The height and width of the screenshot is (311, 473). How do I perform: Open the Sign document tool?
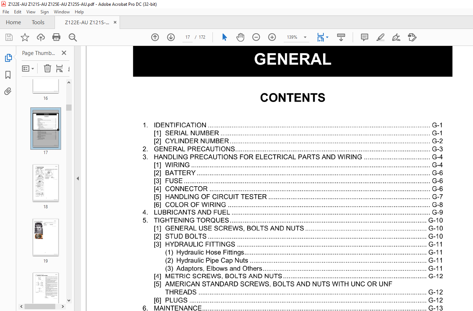click(396, 37)
